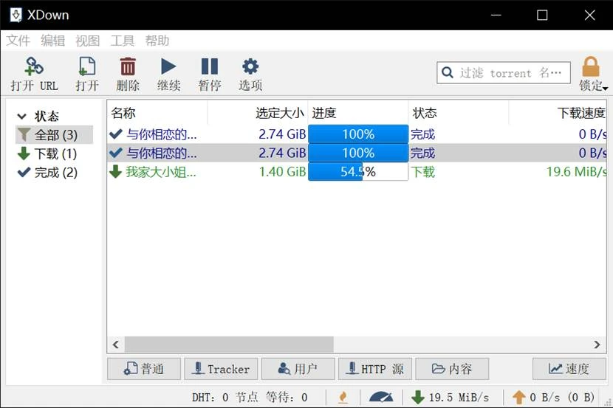Switch to the Tracker tab
The height and width of the screenshot is (408, 613).
[x=221, y=369]
